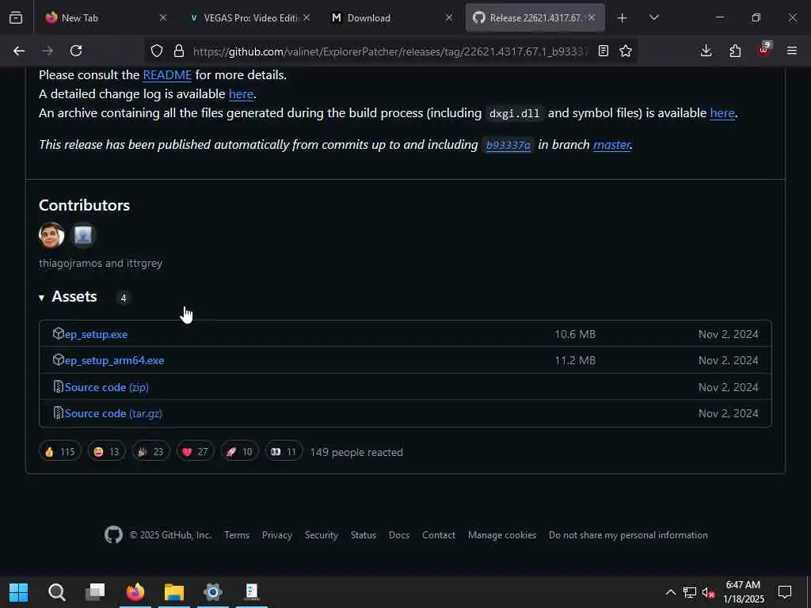
Task: Reload the GitHub release page
Action: pyautogui.click(x=76, y=51)
